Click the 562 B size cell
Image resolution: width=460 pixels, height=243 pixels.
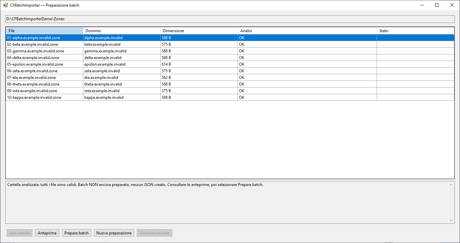(199, 78)
